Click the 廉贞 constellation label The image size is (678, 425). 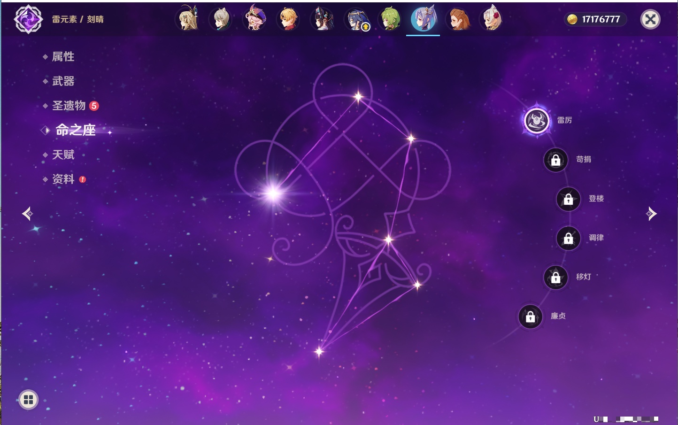558,316
